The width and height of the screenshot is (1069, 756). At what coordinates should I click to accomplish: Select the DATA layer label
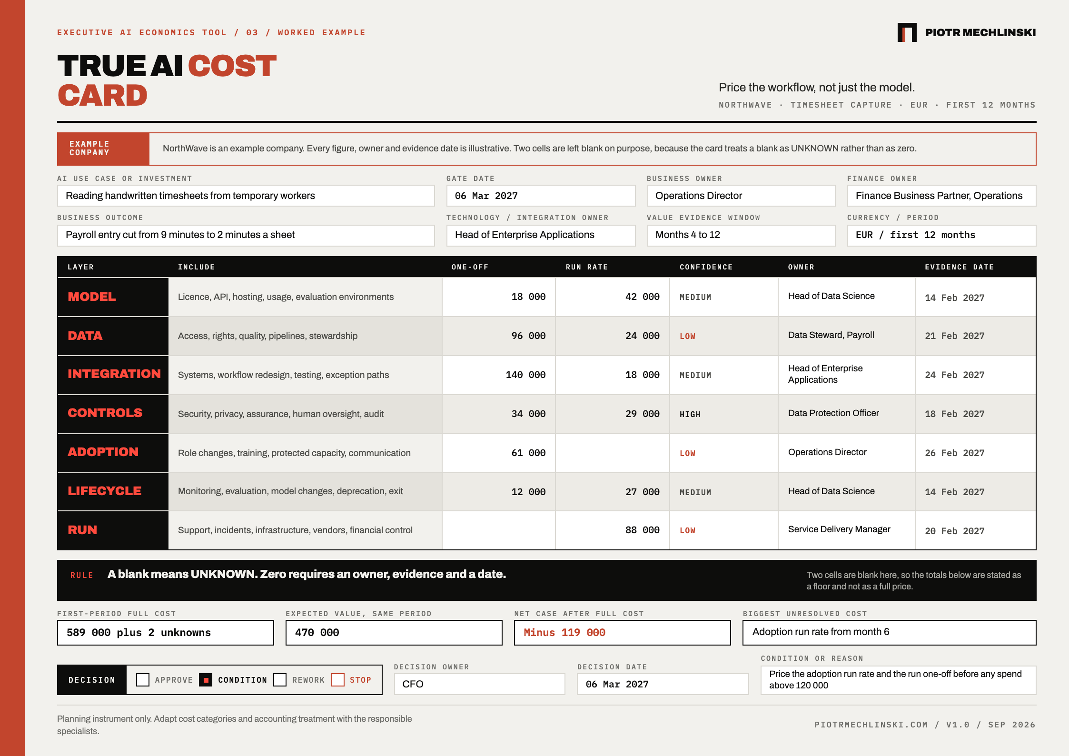click(x=85, y=336)
